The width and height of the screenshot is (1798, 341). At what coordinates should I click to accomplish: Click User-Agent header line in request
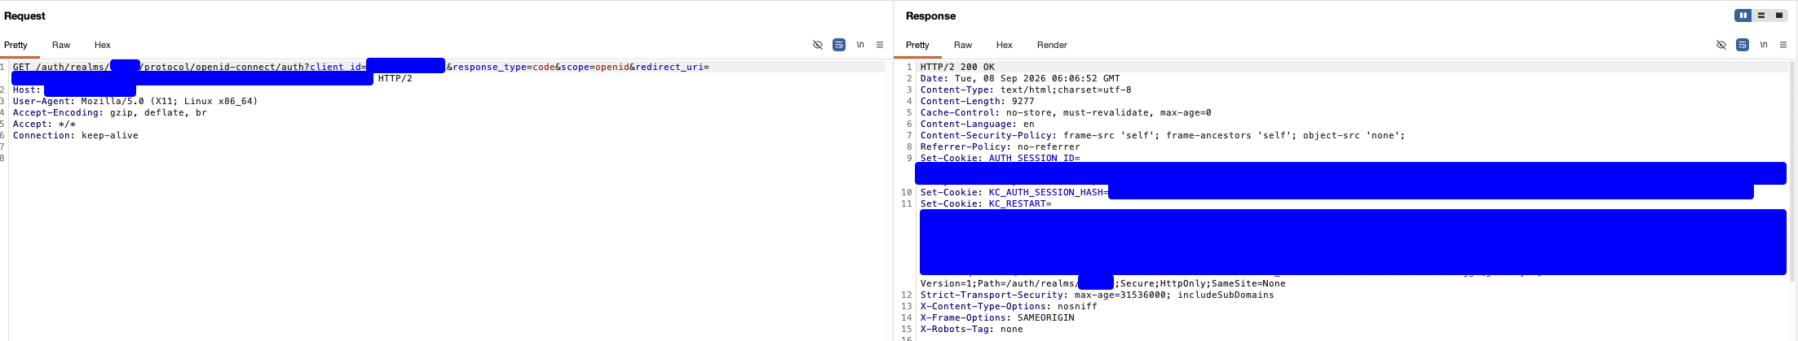(x=135, y=101)
